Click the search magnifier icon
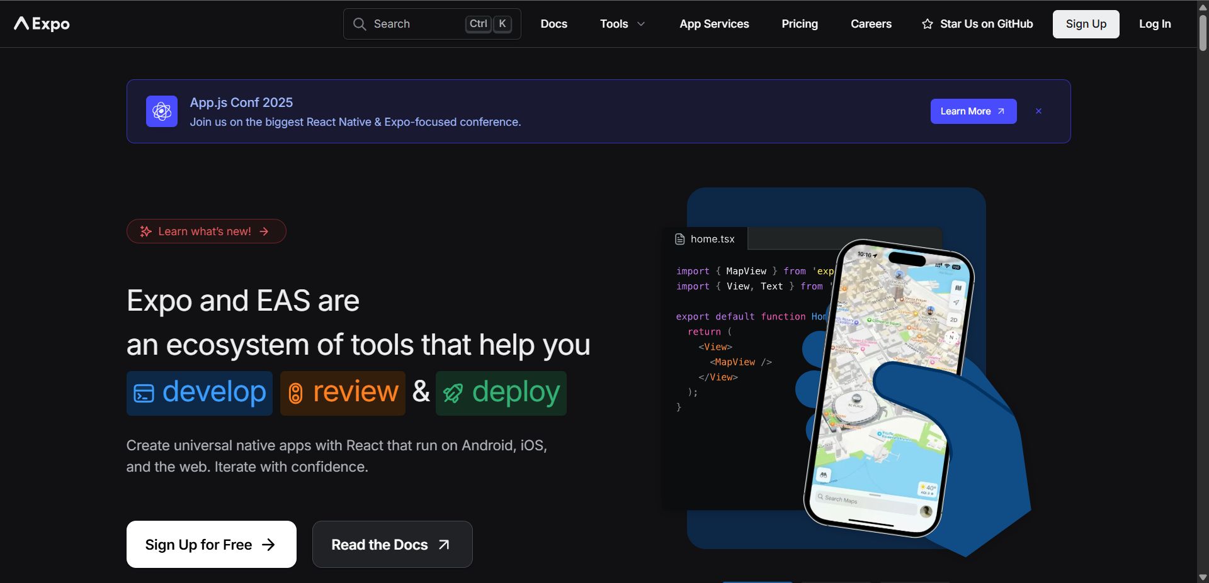The width and height of the screenshot is (1209, 583). pyautogui.click(x=360, y=24)
